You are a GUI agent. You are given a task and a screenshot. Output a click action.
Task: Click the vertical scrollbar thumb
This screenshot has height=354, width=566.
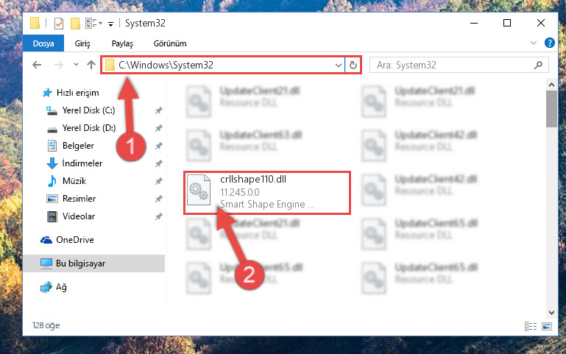tap(551, 109)
